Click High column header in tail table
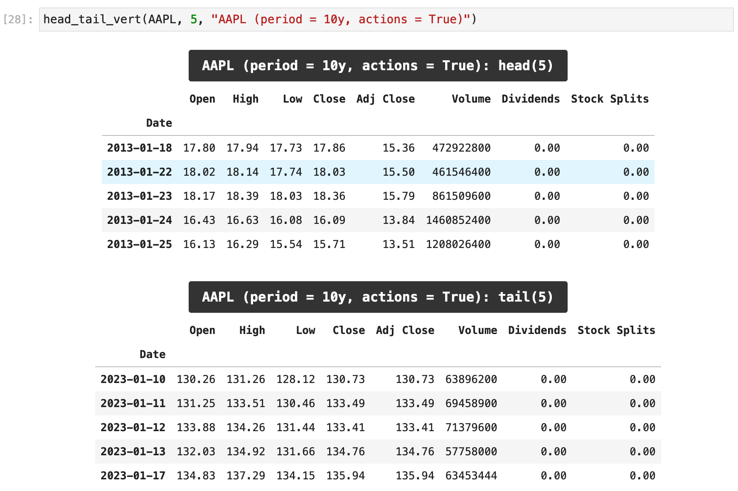This screenshot has width=738, height=491. point(252,330)
